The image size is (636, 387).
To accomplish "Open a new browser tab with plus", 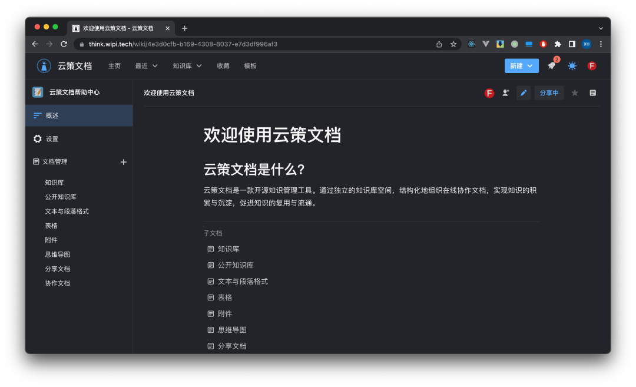I will tap(184, 28).
